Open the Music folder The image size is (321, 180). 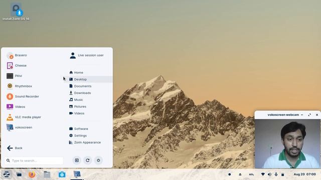point(76,99)
